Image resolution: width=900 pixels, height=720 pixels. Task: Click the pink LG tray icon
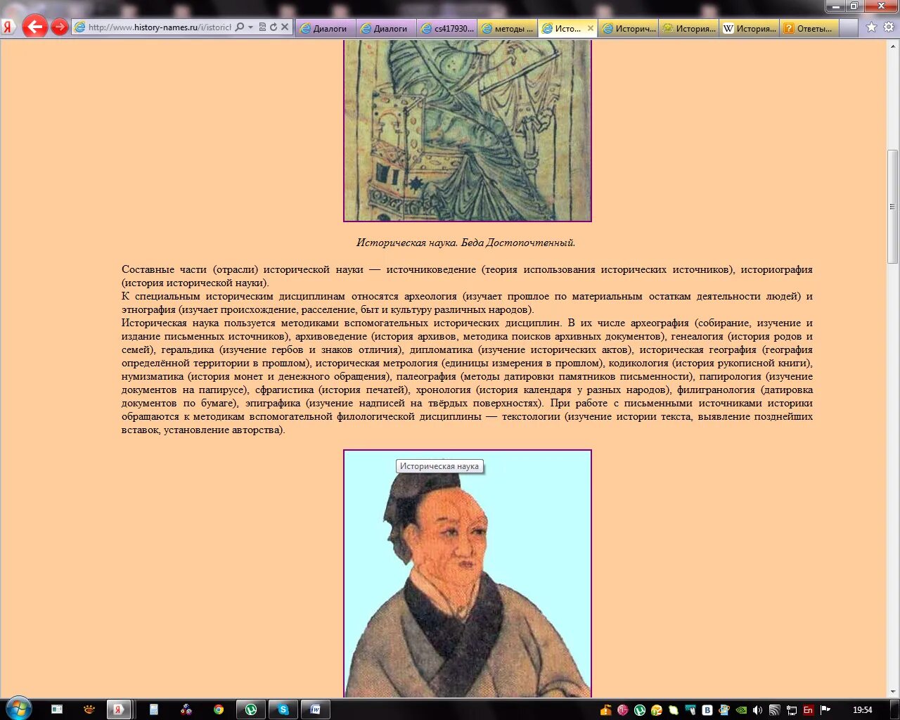[622, 710]
